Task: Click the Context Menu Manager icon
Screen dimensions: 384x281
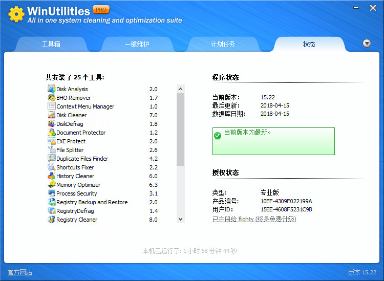Action: tap(51, 106)
